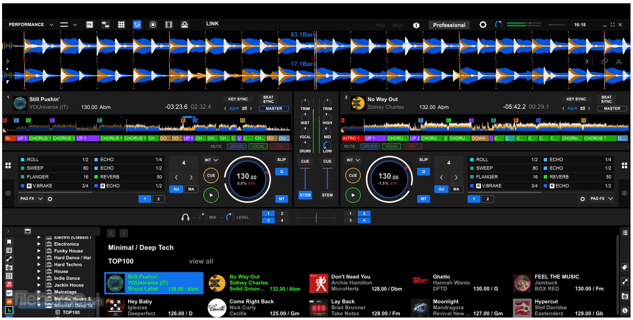Go back with browser left arrow

(x=111, y=233)
